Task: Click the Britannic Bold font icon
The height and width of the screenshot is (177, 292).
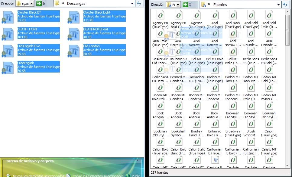Action: point(215,124)
